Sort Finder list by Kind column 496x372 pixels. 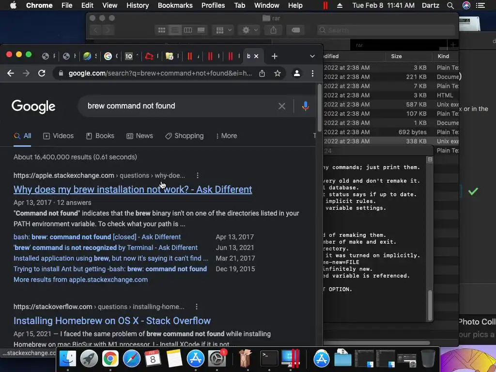pos(446,56)
